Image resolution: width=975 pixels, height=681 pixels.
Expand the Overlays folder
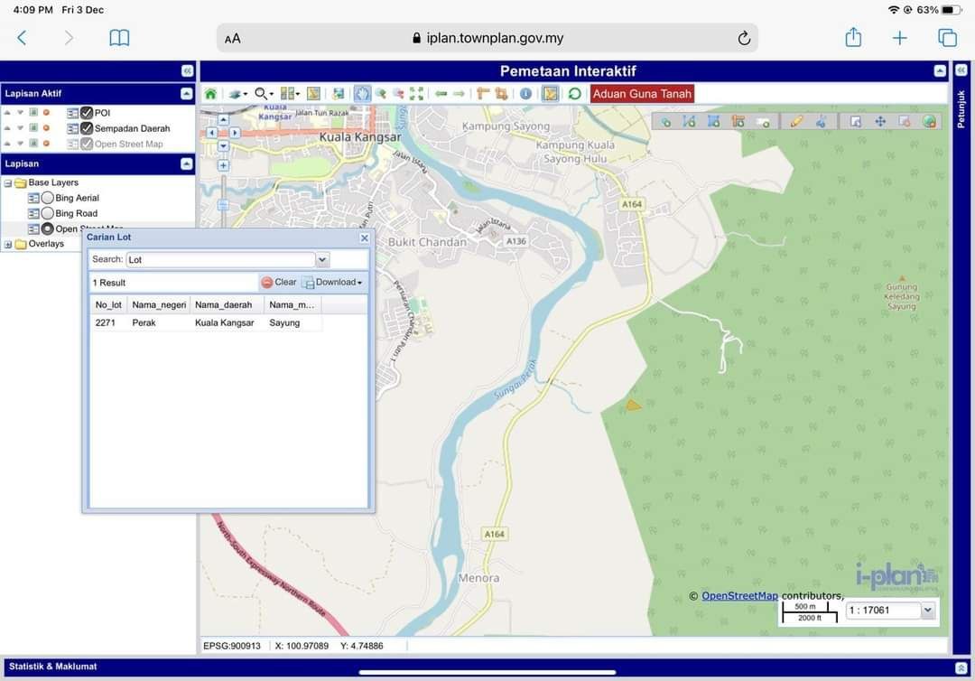tap(8, 244)
